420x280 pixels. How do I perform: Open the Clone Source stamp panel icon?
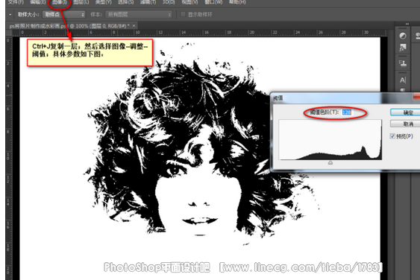403,63
